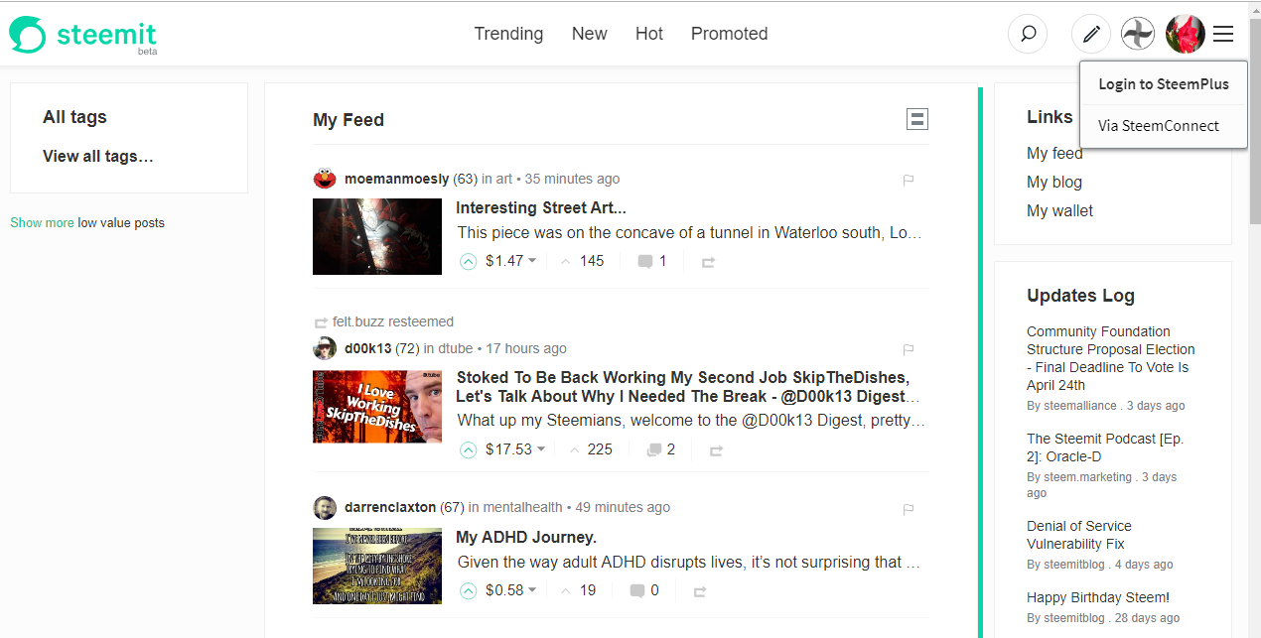Open the dtube tag link
Image resolution: width=1261 pixels, height=638 pixels.
(x=456, y=348)
